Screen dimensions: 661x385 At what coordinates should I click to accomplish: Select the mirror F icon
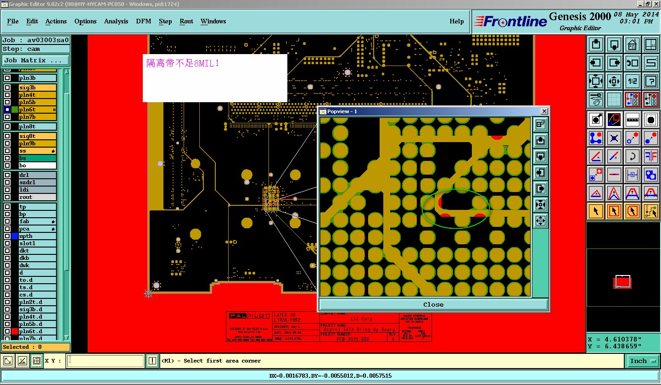coord(651,156)
